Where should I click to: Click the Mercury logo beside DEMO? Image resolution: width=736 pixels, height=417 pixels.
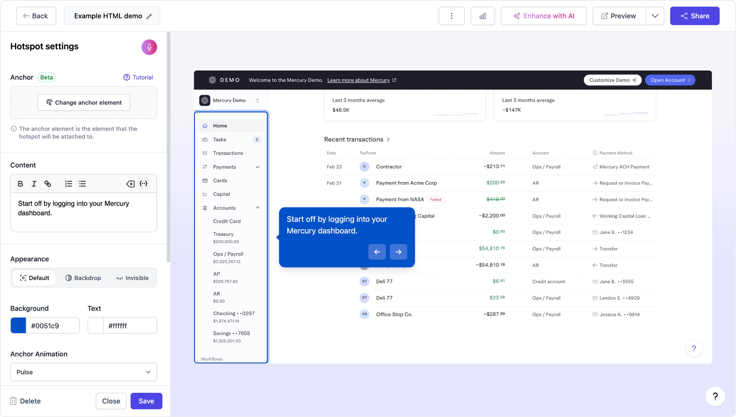click(x=212, y=80)
